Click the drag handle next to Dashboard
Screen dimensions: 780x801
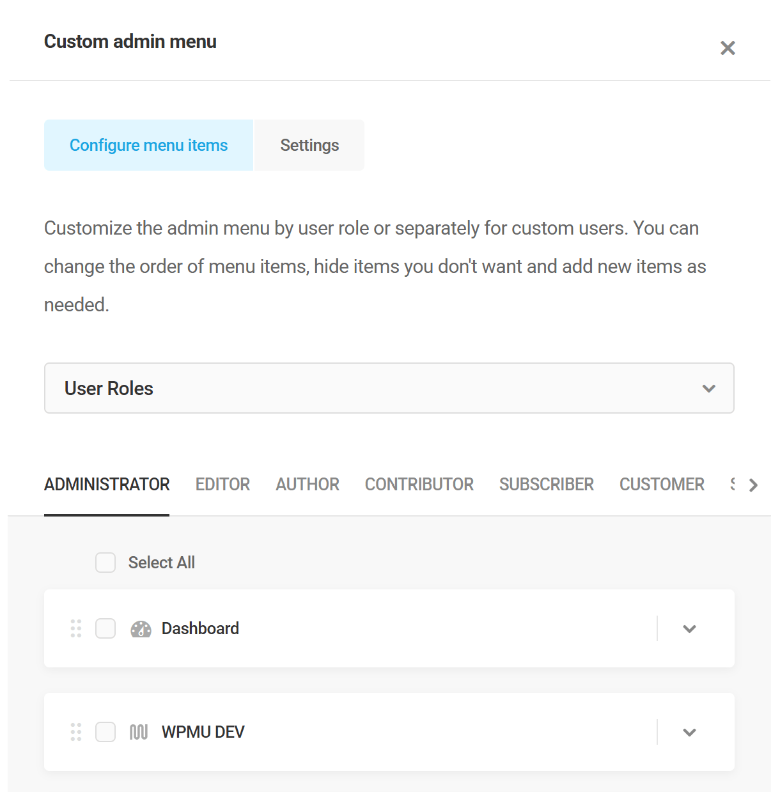click(x=75, y=628)
